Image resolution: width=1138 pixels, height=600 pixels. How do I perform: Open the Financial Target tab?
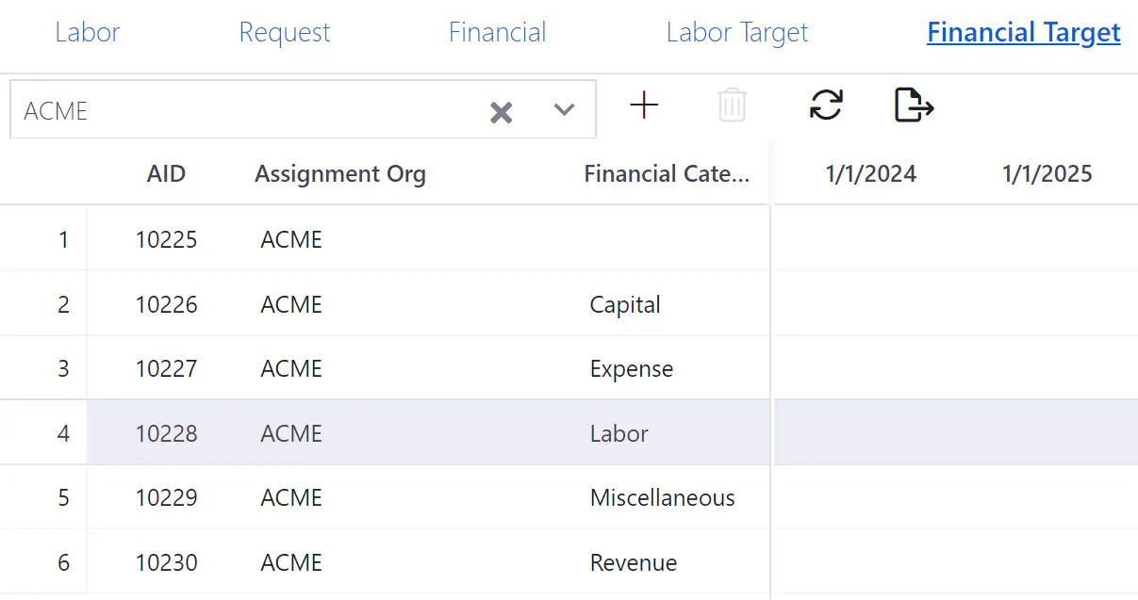[1024, 32]
